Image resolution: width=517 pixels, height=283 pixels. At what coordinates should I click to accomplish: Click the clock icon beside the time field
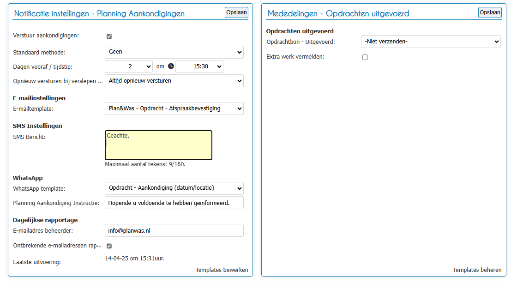tap(171, 66)
